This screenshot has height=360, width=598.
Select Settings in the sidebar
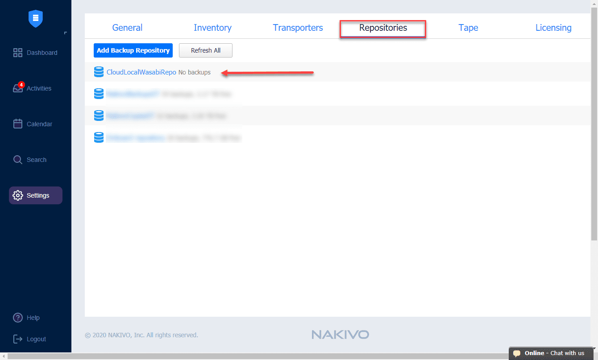point(36,195)
